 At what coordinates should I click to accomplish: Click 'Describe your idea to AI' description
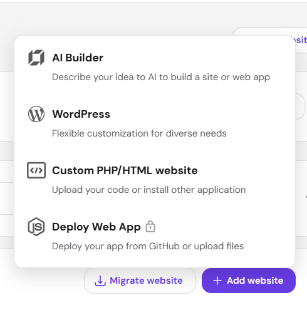pyautogui.click(x=161, y=77)
